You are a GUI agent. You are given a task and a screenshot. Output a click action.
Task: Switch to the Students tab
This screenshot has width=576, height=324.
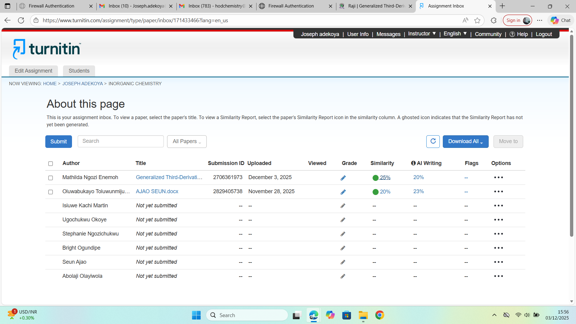click(79, 71)
